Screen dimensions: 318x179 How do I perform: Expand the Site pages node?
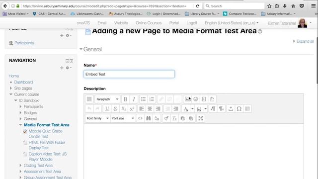tap(11, 89)
